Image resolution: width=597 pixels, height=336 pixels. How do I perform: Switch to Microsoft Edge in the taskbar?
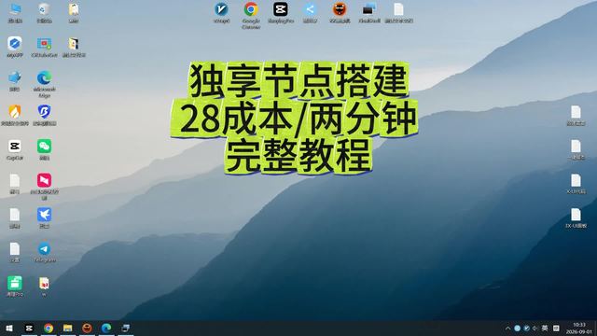coord(106,328)
